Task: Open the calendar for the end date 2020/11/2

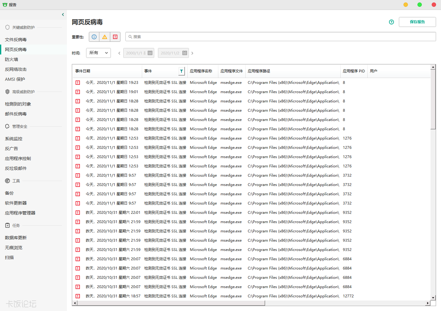Action: (185, 53)
